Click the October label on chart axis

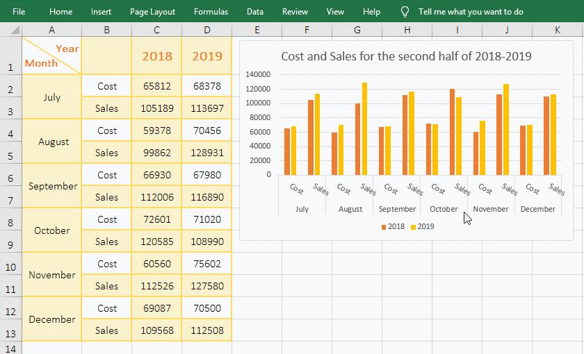[444, 209]
